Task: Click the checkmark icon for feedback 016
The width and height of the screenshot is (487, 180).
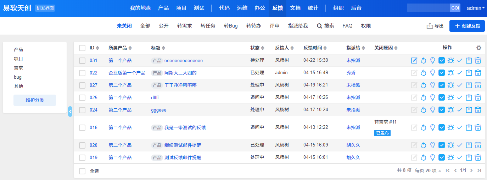Action: click(460, 127)
